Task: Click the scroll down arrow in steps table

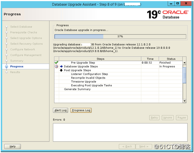Action: (x=184, y=101)
